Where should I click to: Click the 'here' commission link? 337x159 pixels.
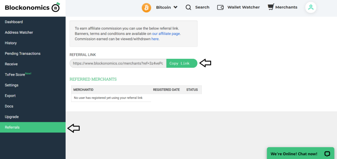155,39
